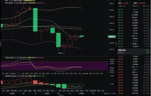Open the RSI(6,12,24) settings icon
Screen dimensions: 151x96
coord(15,58)
